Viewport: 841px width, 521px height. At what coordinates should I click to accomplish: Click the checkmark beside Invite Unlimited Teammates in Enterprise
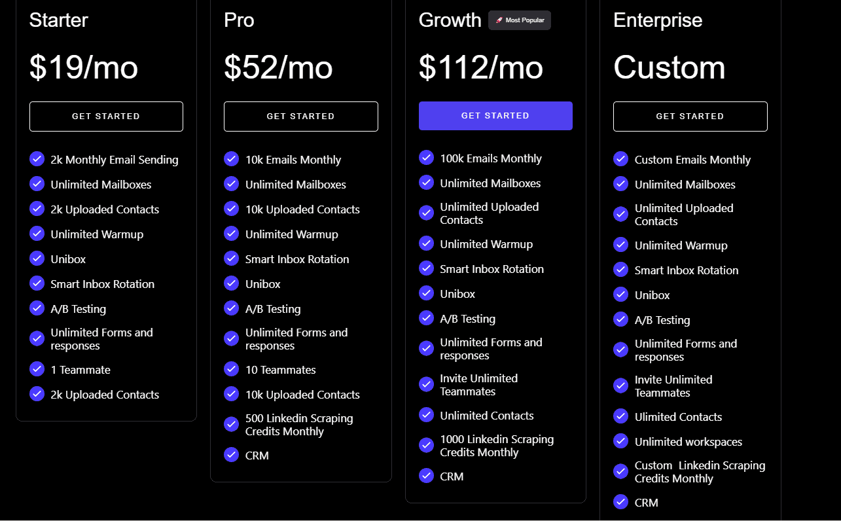tap(620, 386)
